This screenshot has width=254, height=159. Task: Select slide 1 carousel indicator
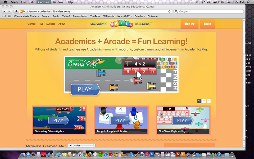click(199, 101)
